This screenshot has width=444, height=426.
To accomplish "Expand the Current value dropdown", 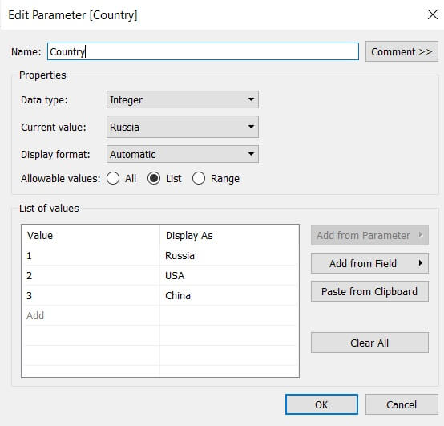I will [x=183, y=127].
